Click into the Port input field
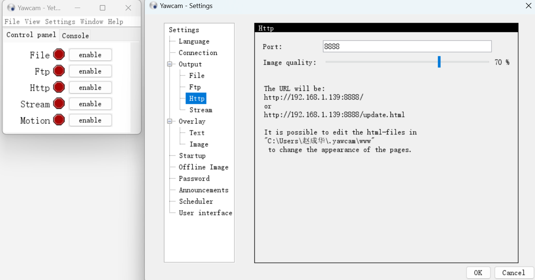This screenshot has height=280, width=535. point(407,46)
